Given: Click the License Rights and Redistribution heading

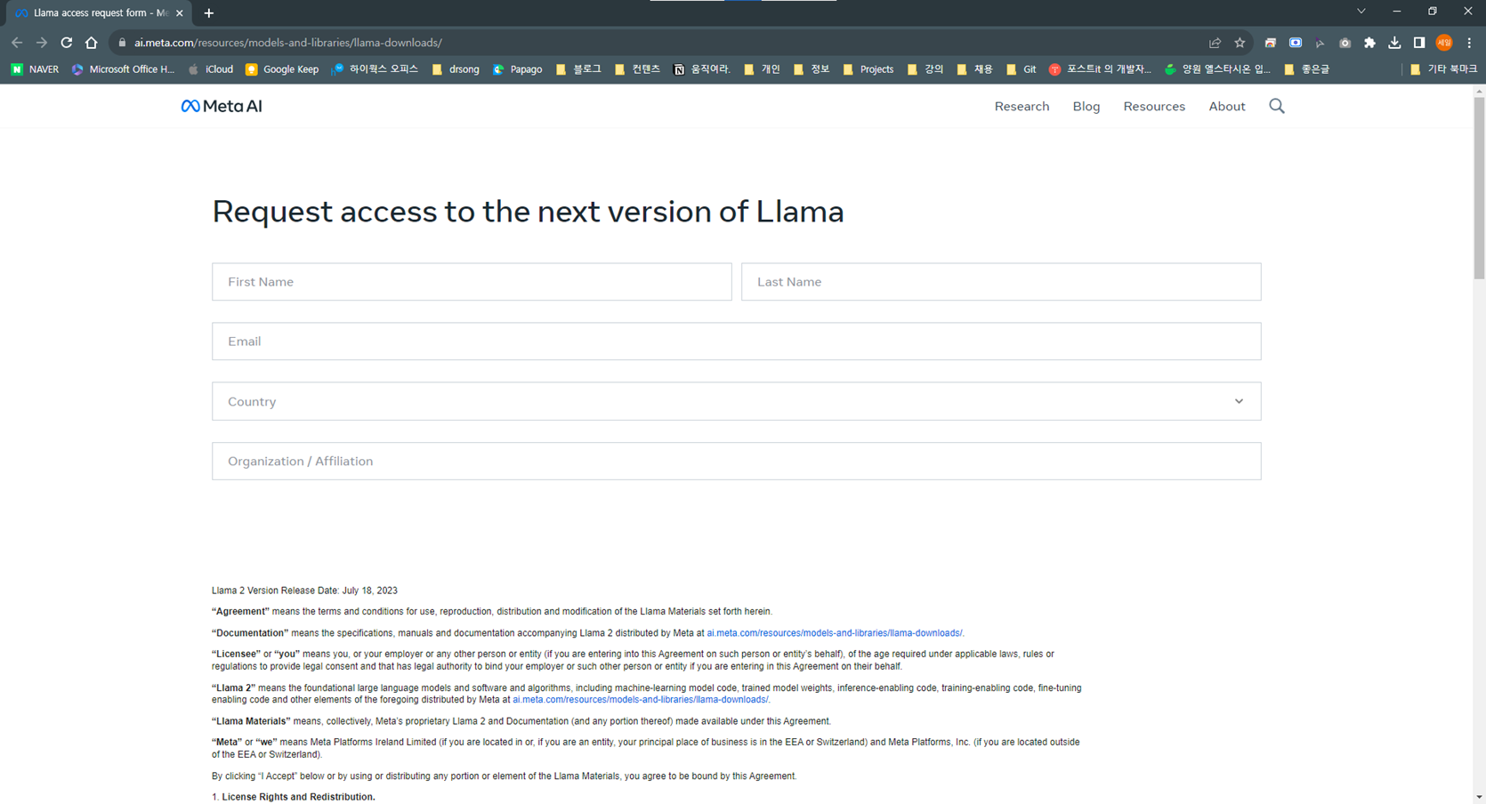Looking at the screenshot, I should (x=298, y=797).
